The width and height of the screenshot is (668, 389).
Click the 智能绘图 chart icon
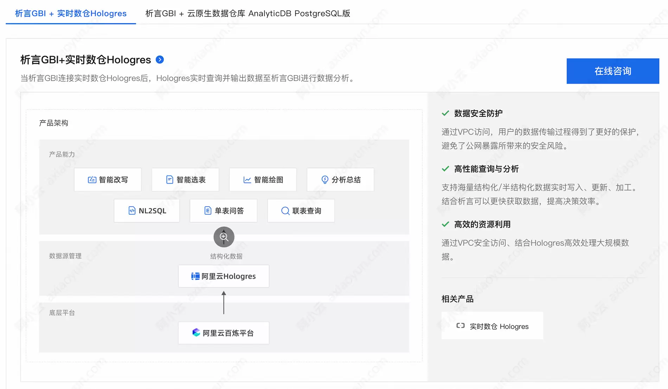pos(247,180)
